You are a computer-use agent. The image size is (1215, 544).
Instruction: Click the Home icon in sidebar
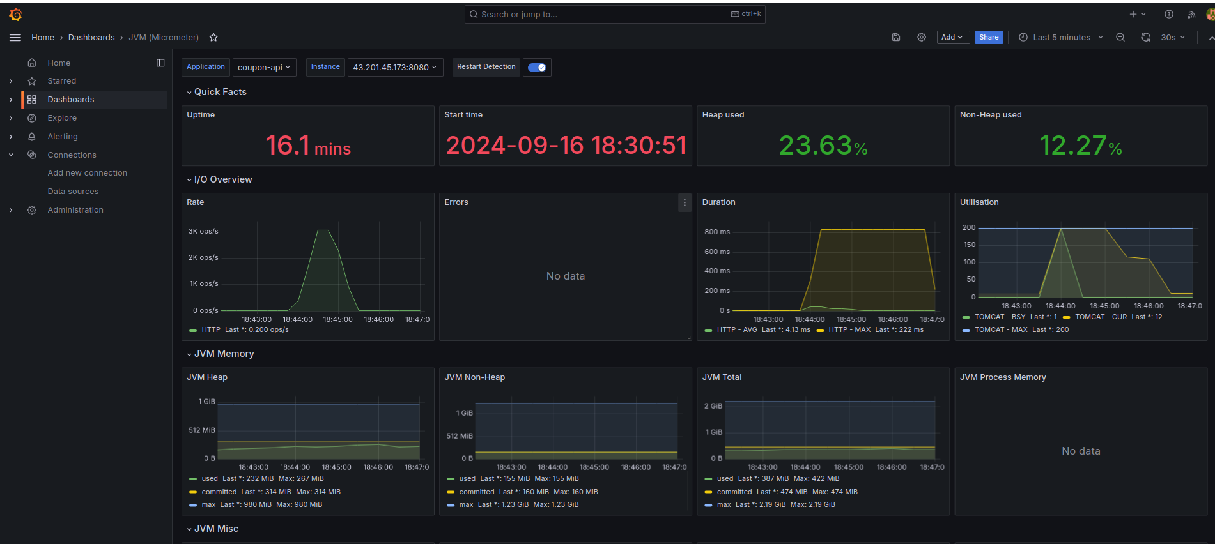click(32, 63)
